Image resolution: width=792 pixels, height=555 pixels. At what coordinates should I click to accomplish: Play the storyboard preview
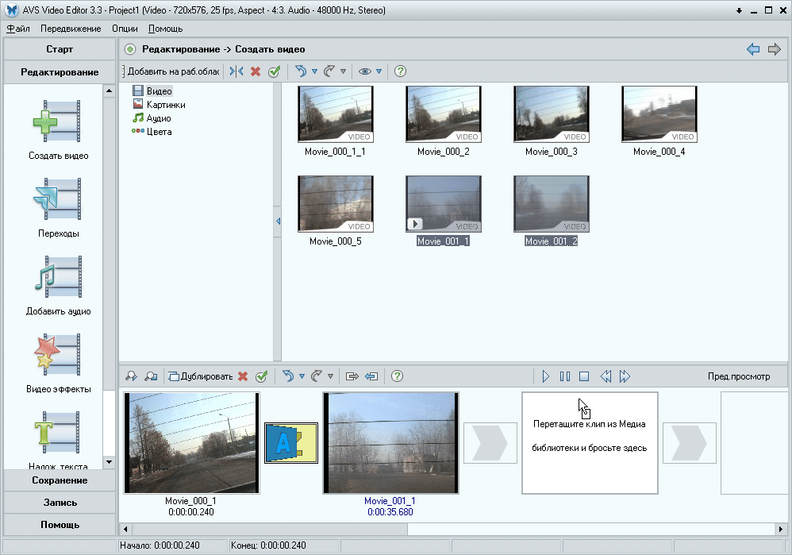(x=545, y=376)
